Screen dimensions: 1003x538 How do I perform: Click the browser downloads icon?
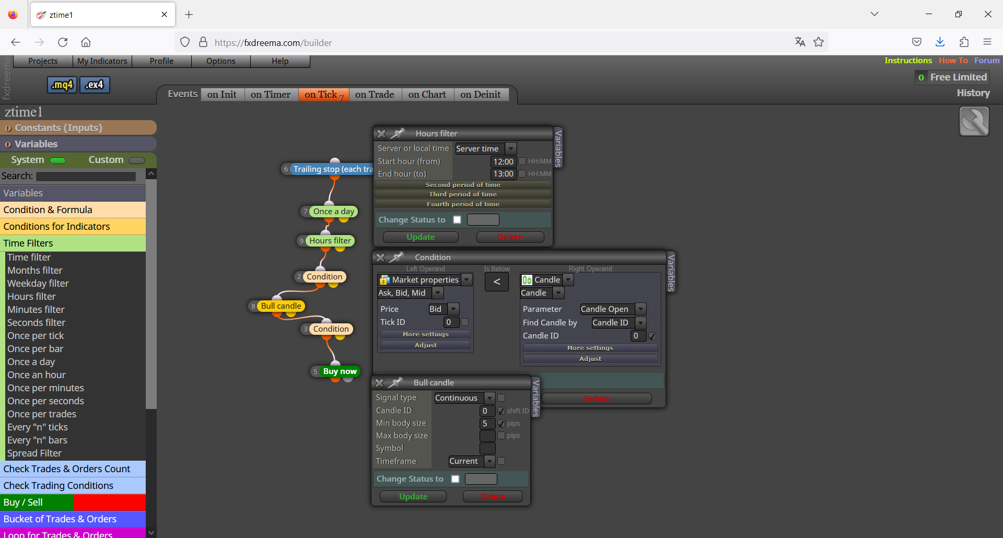pos(940,42)
